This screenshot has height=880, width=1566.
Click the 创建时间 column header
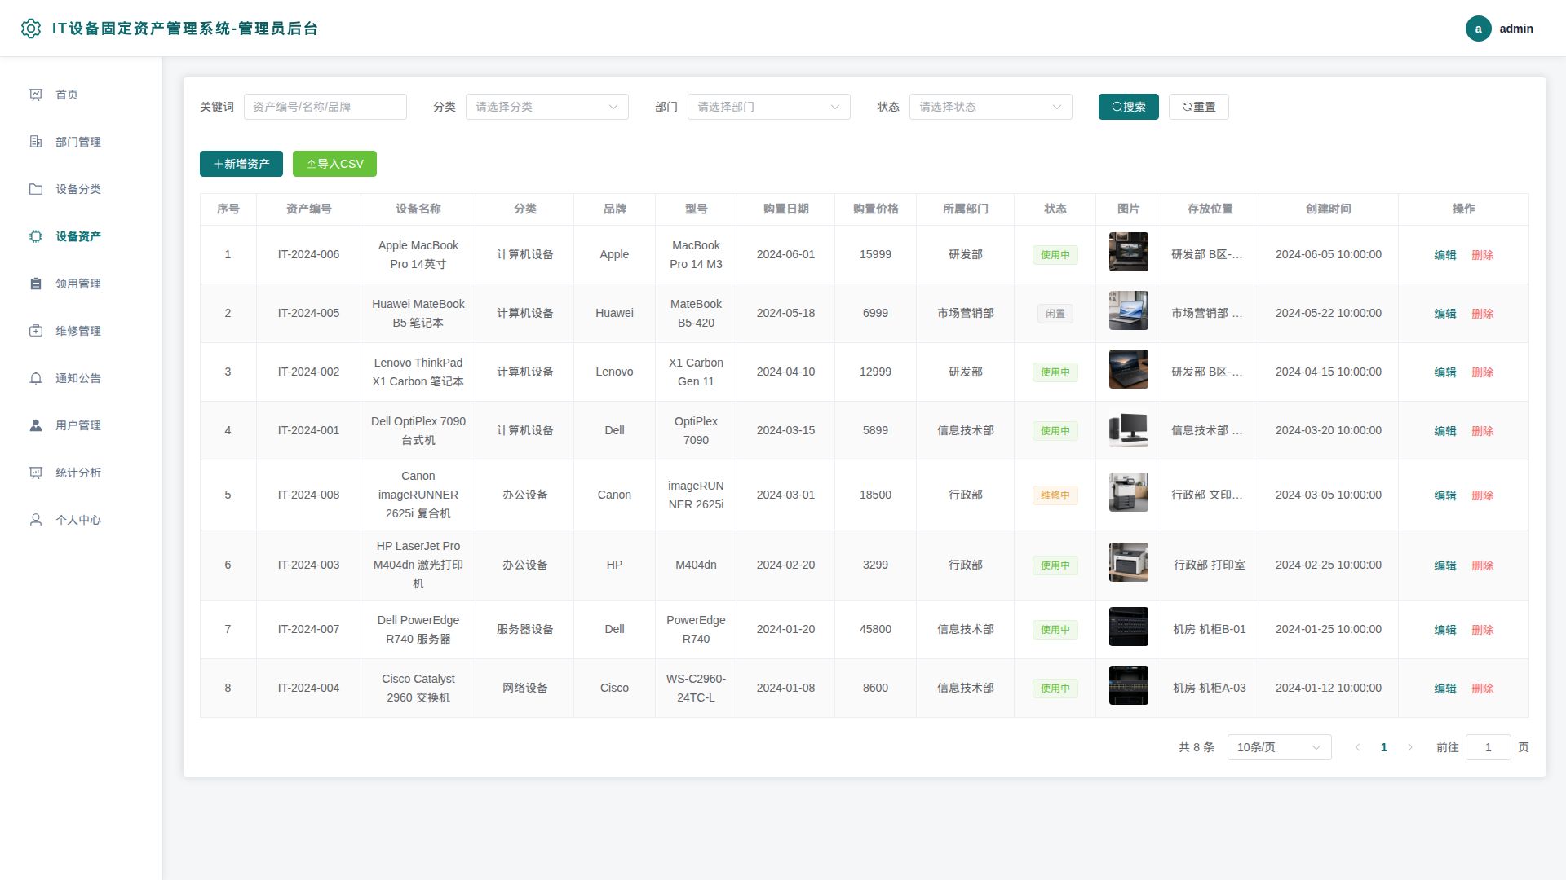click(x=1329, y=209)
